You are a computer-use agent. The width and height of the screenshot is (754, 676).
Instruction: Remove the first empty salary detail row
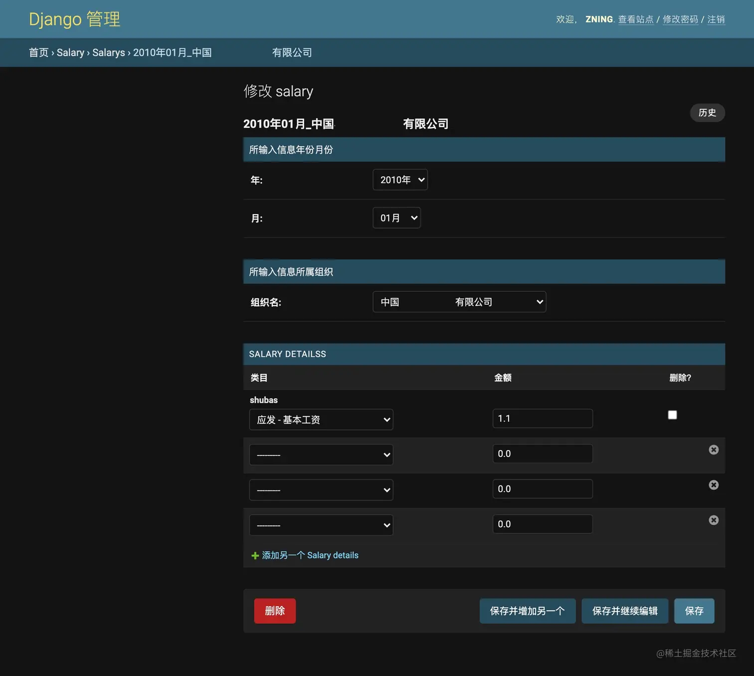[x=714, y=450]
